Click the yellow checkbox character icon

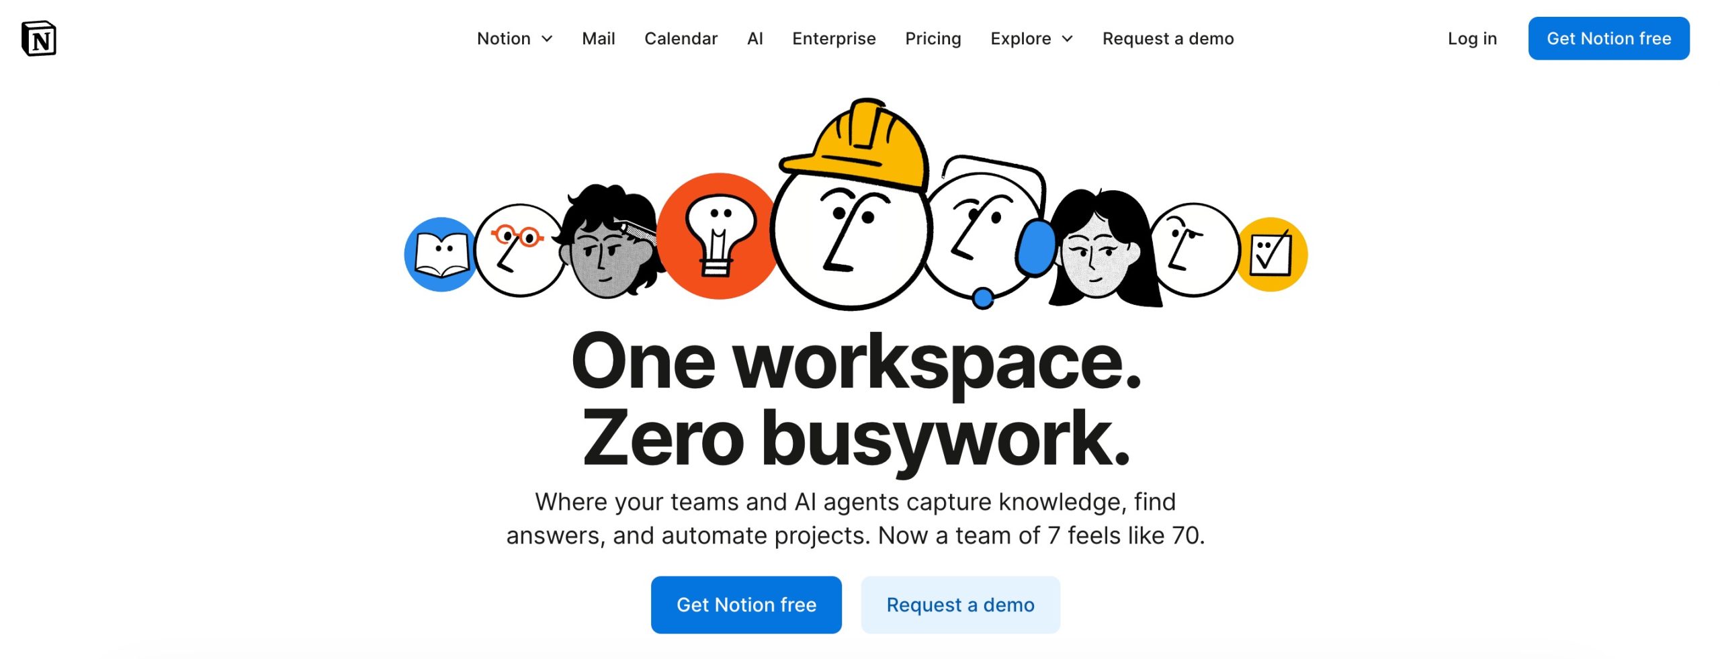click(1273, 255)
